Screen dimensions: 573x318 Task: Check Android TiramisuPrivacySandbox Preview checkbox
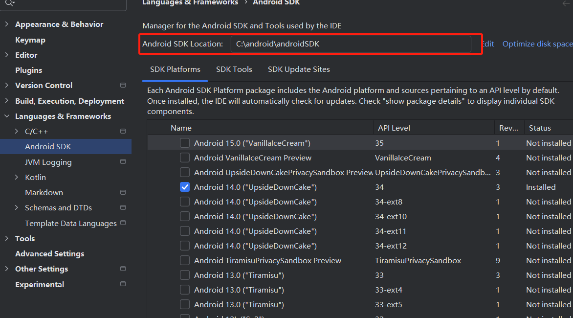(x=185, y=260)
